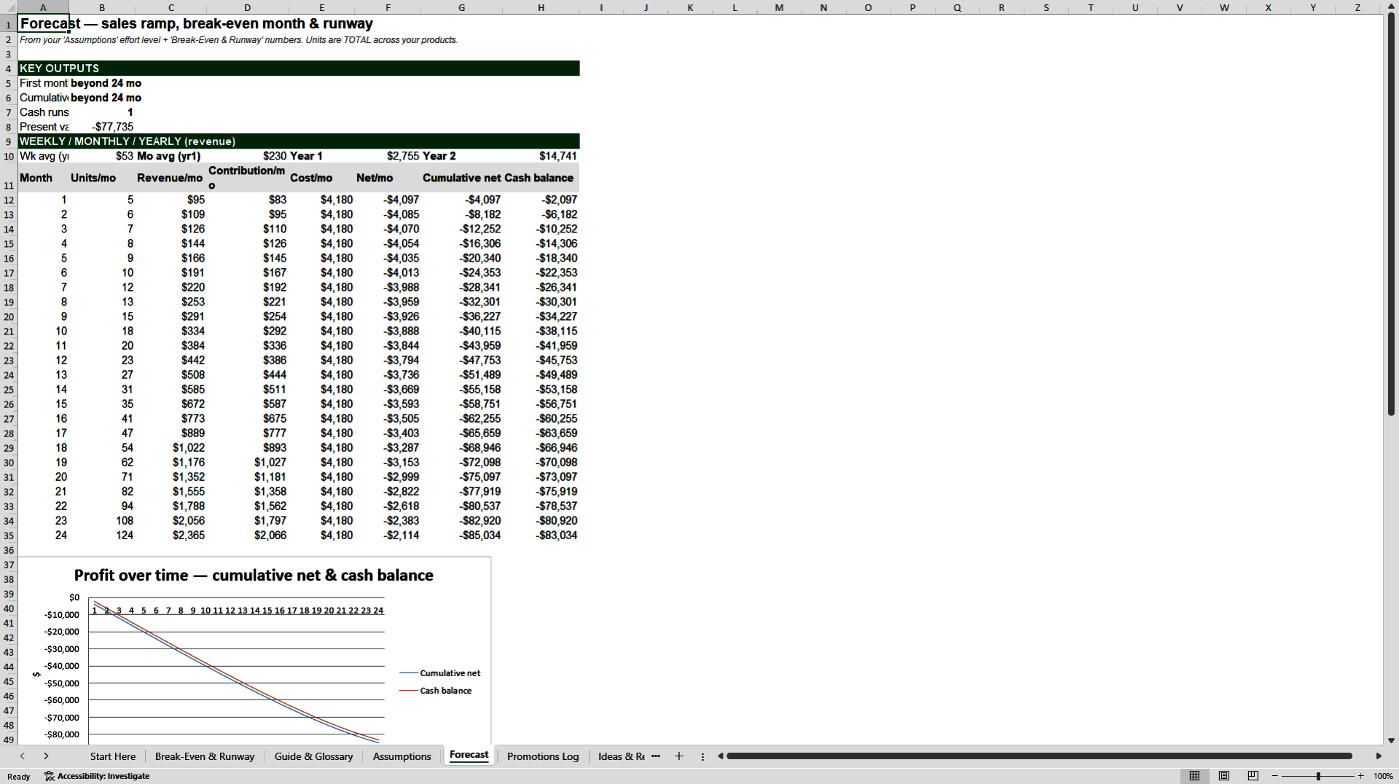Switch to Normal view icon
The height and width of the screenshot is (784, 1399).
[x=1194, y=776]
